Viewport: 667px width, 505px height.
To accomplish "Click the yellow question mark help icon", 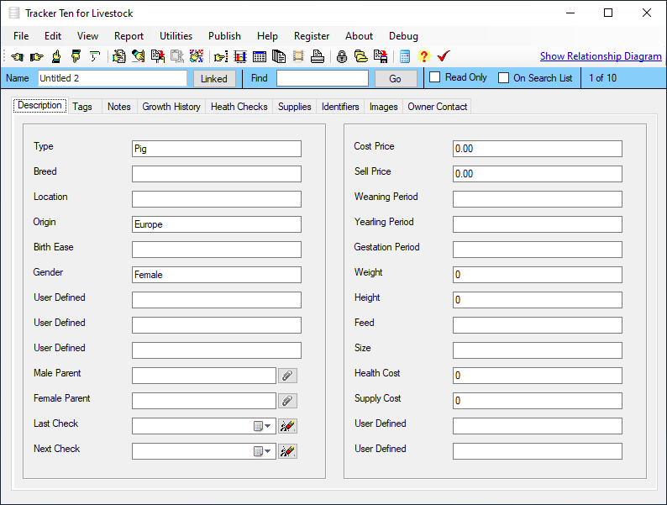I will tap(423, 56).
